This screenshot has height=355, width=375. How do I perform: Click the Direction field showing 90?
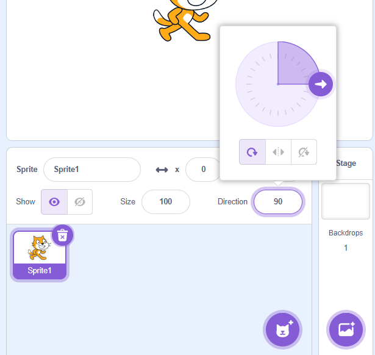click(278, 202)
